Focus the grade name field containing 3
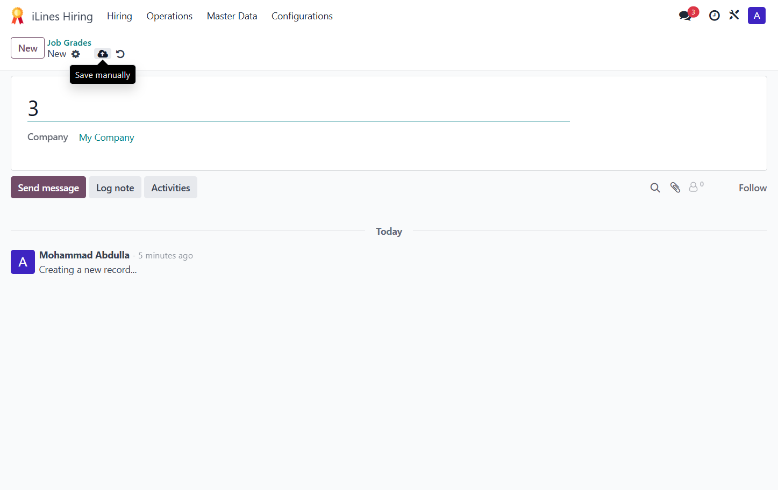Screen dimensions: 778x490 [x=298, y=109]
